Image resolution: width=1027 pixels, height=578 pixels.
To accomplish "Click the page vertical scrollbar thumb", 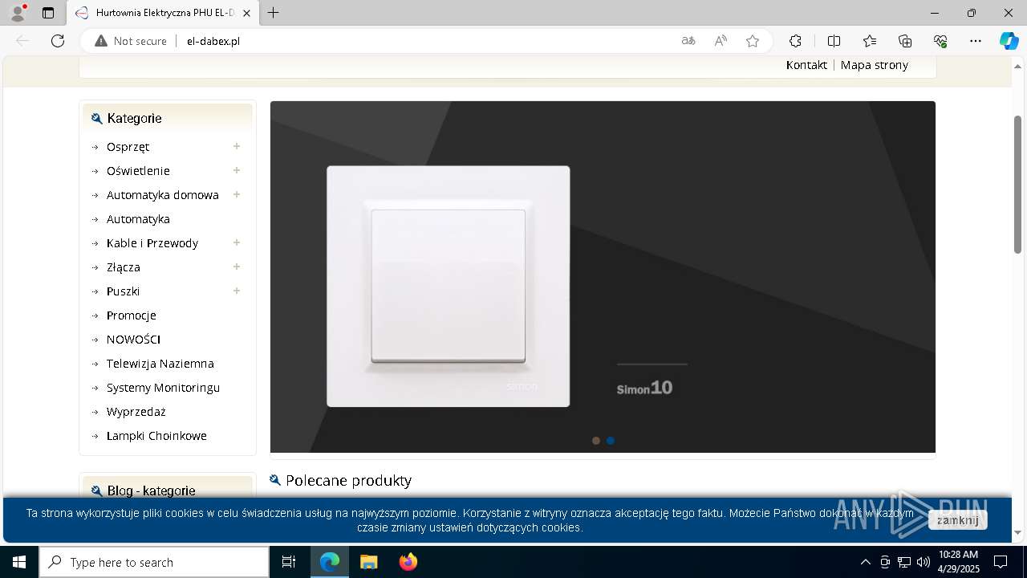I will tap(1018, 185).
